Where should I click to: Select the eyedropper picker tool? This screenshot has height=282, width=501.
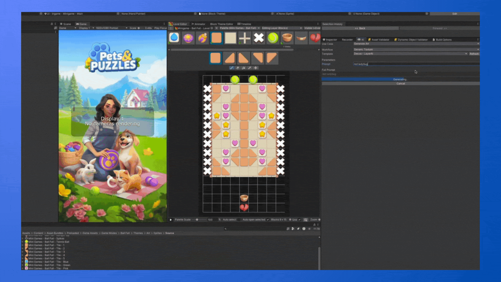click(x=249, y=68)
